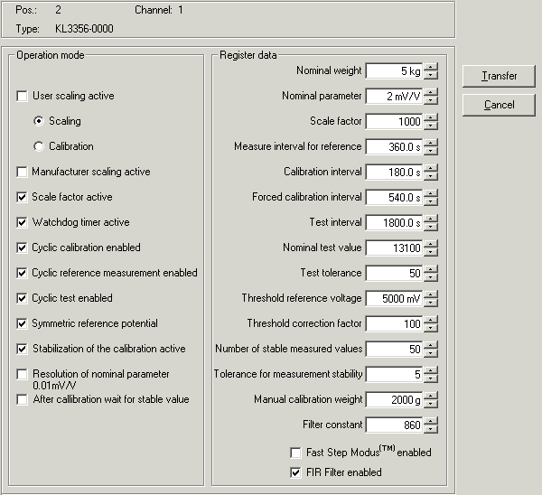The width and height of the screenshot is (542, 495).
Task: Increase Forced calibration interval value
Action: click(431, 193)
